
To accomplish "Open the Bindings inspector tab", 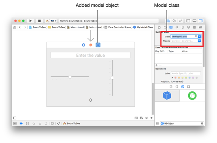I will pos(195,27).
